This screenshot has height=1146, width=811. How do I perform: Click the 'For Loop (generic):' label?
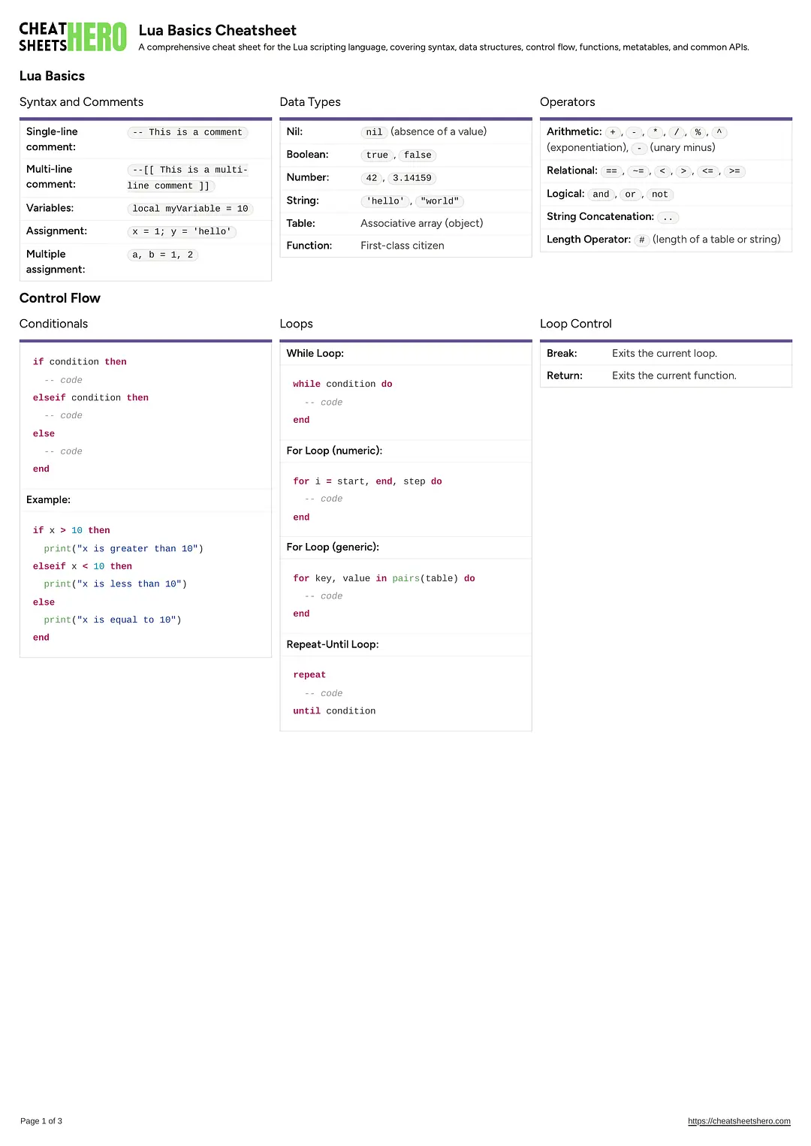pos(333,547)
